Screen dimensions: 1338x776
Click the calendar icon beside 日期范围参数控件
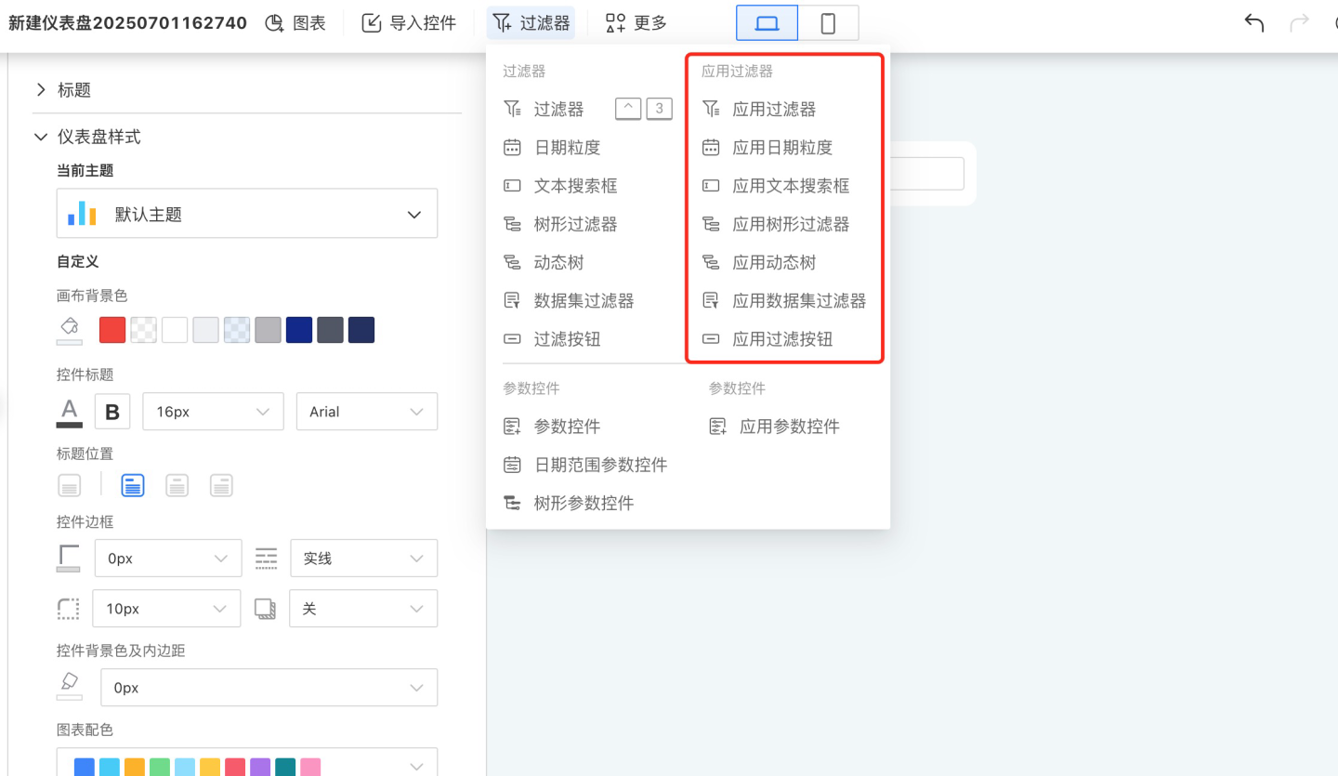tap(512, 465)
